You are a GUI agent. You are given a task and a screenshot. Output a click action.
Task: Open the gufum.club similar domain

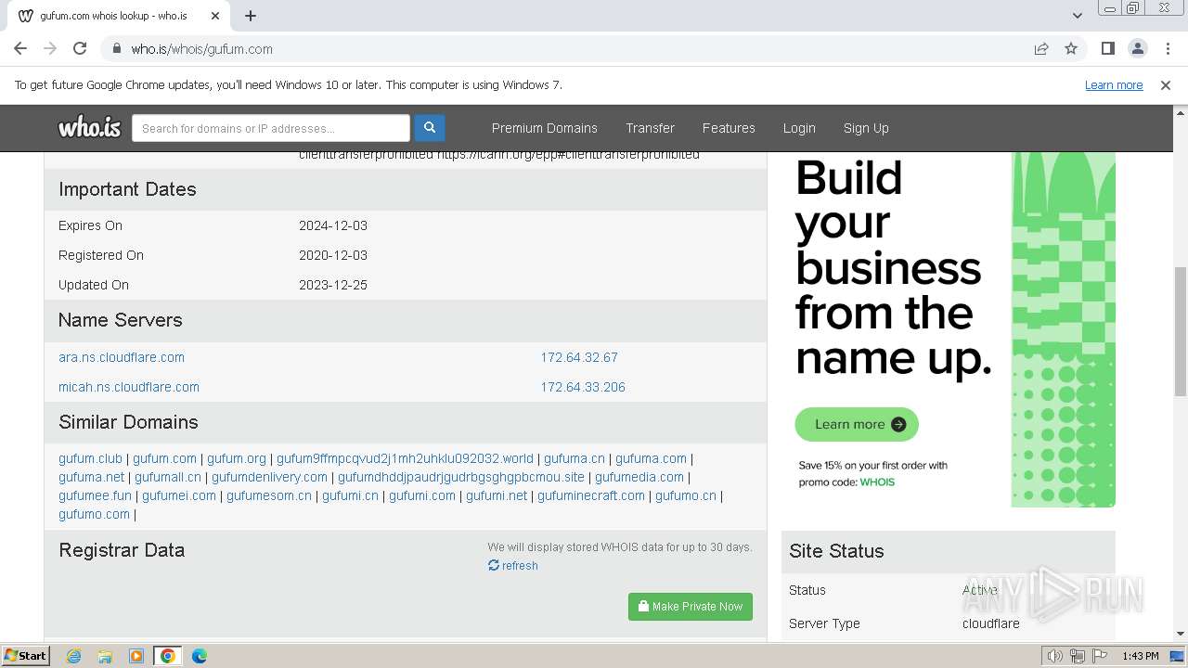[90, 458]
